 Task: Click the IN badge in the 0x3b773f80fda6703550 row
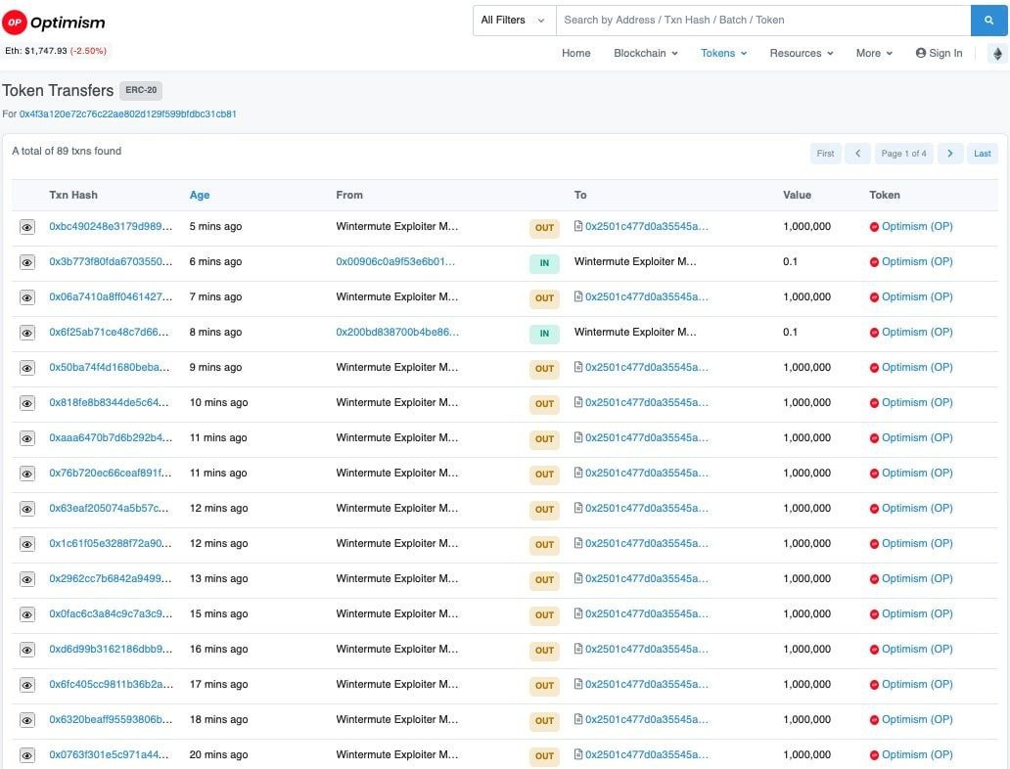[x=544, y=263]
